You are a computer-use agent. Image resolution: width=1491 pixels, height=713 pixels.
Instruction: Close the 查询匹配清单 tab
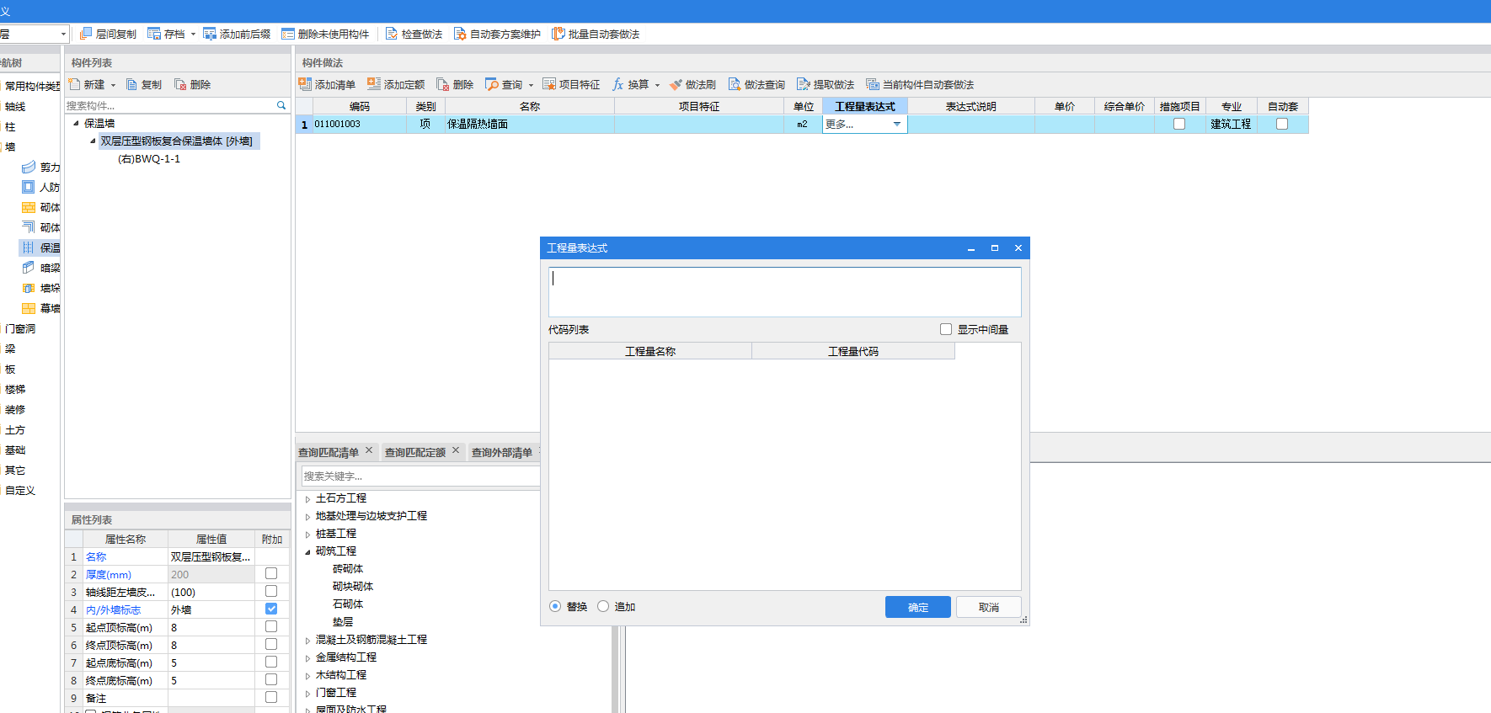pyautogui.click(x=369, y=450)
